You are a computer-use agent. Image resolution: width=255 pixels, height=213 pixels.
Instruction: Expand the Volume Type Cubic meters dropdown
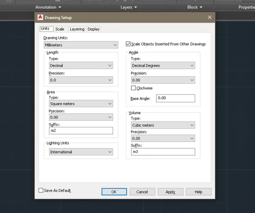[163, 125]
